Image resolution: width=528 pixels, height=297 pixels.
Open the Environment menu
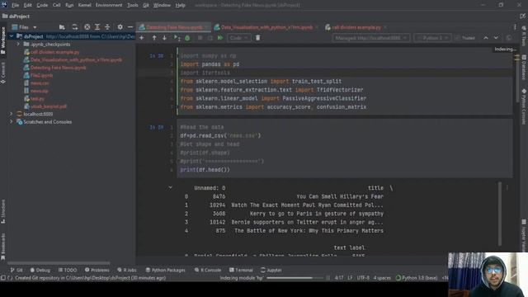[109, 5]
